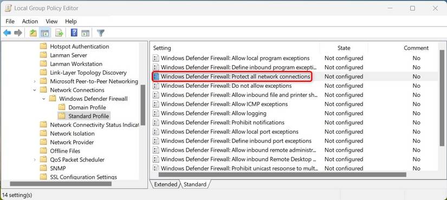Open the View menu
The width and height of the screenshot is (447, 200).
pyautogui.click(x=51, y=21)
